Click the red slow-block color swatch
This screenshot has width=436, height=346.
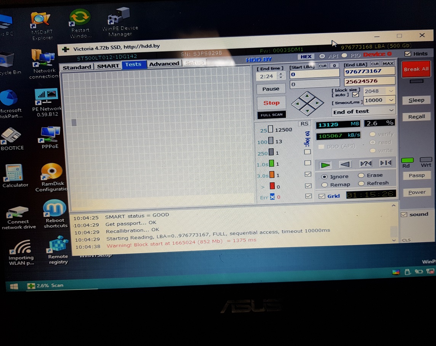click(x=272, y=186)
